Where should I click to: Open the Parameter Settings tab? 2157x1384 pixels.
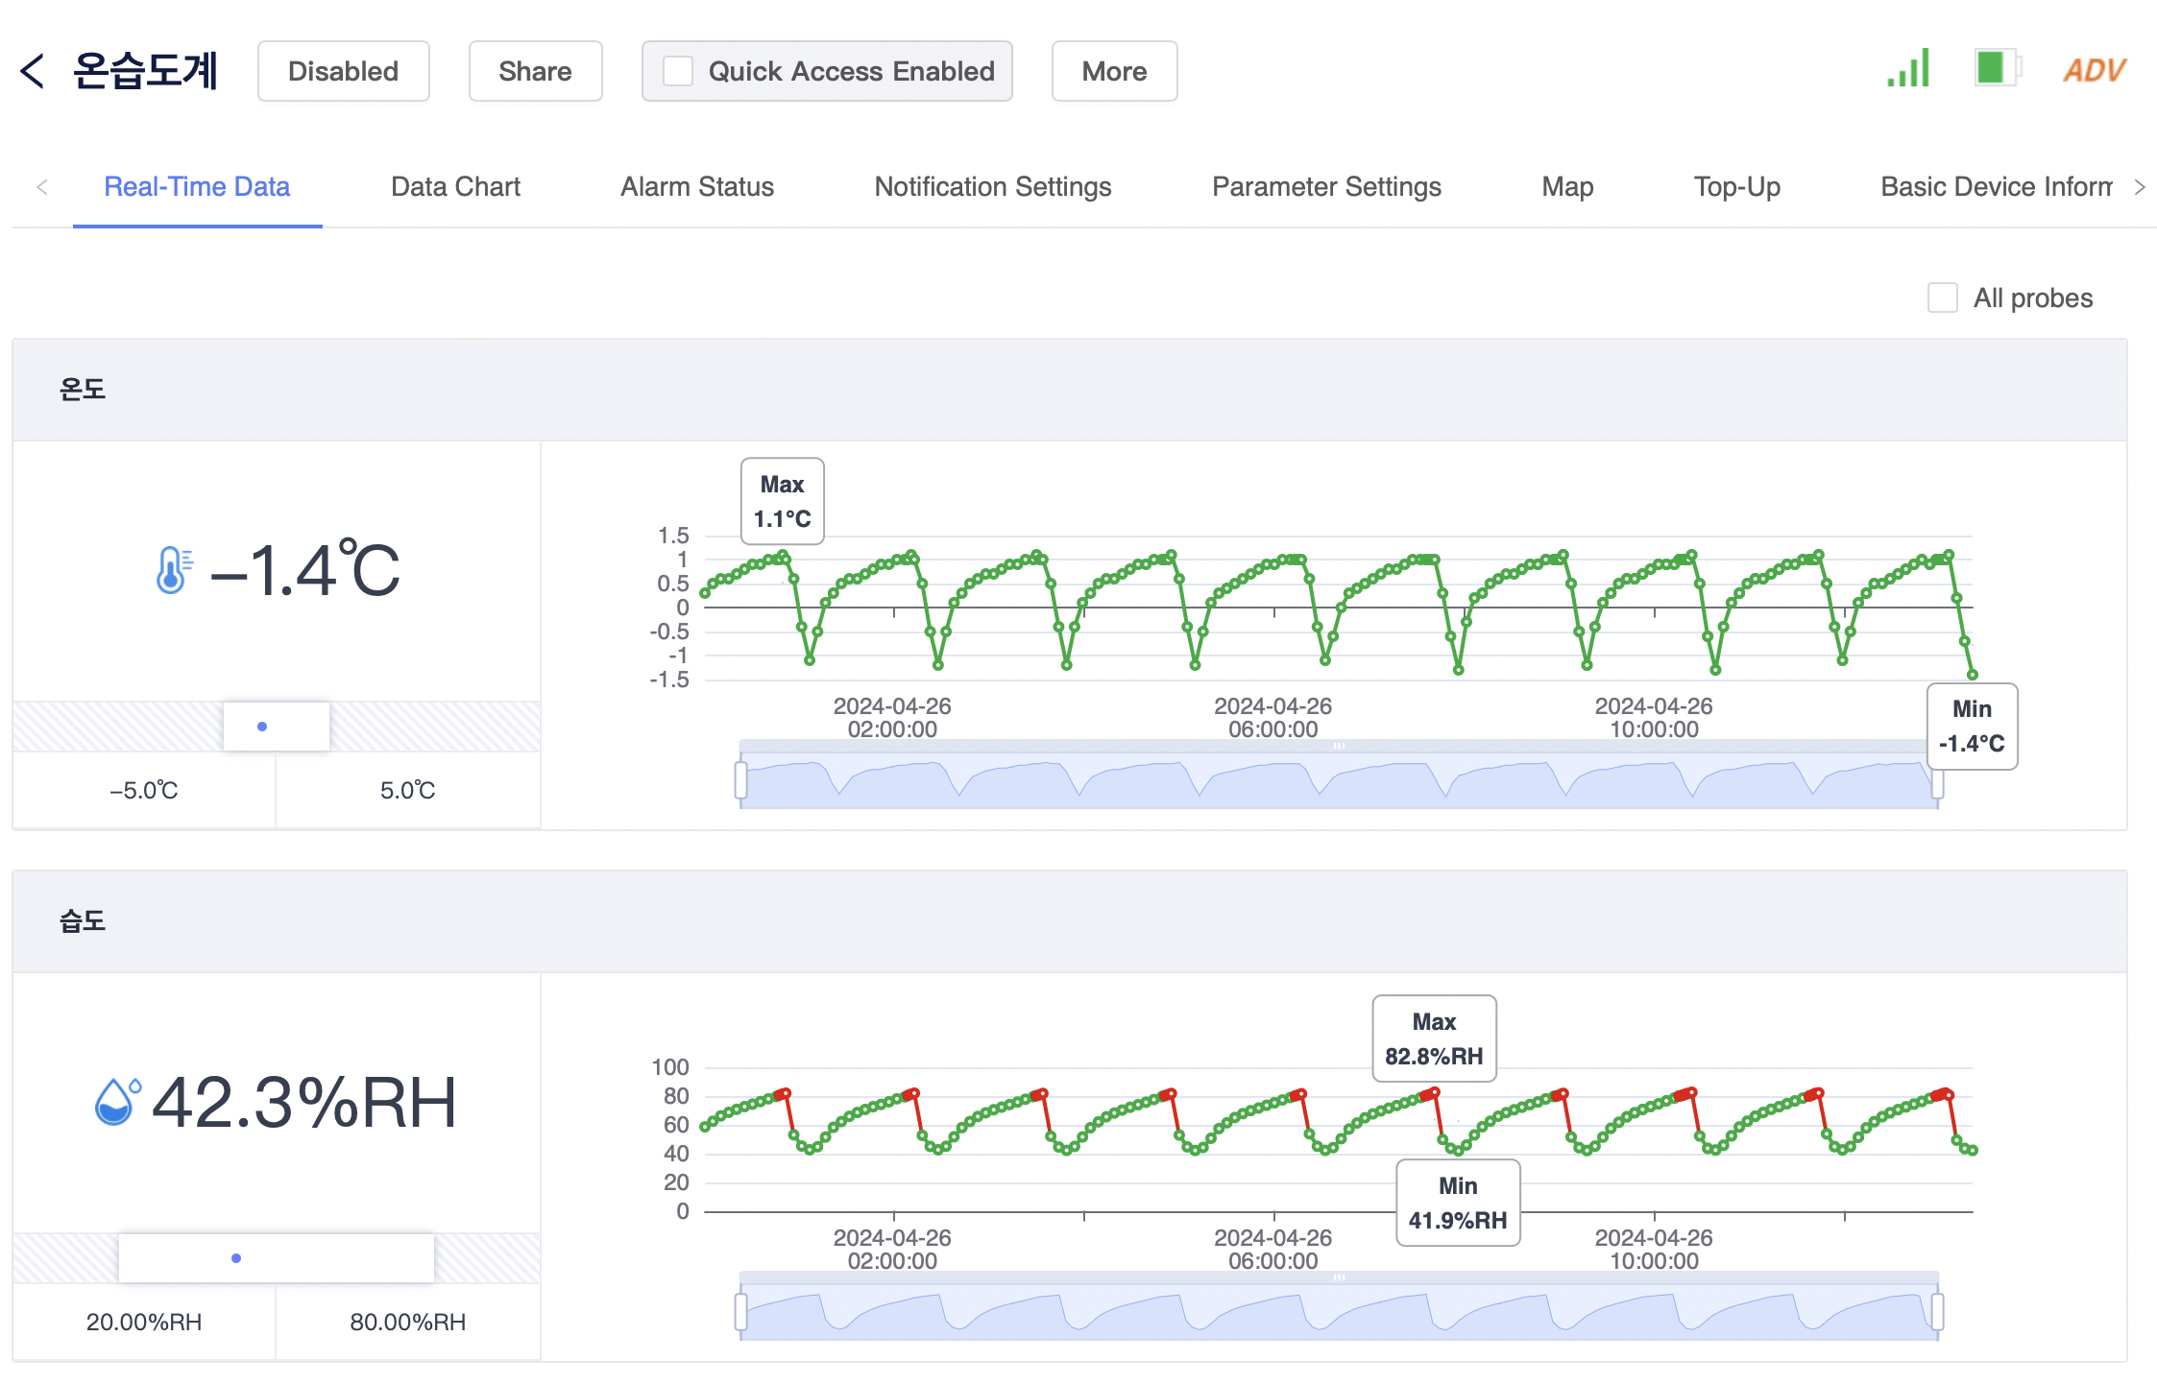click(x=1325, y=186)
